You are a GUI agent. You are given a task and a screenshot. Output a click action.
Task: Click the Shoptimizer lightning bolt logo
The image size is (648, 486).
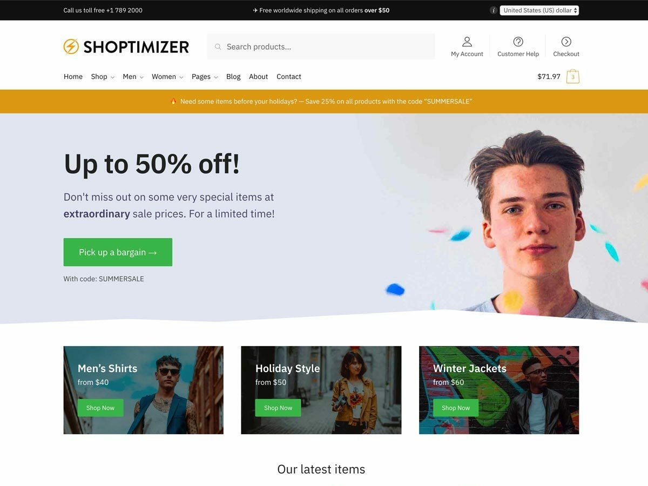[x=71, y=46]
